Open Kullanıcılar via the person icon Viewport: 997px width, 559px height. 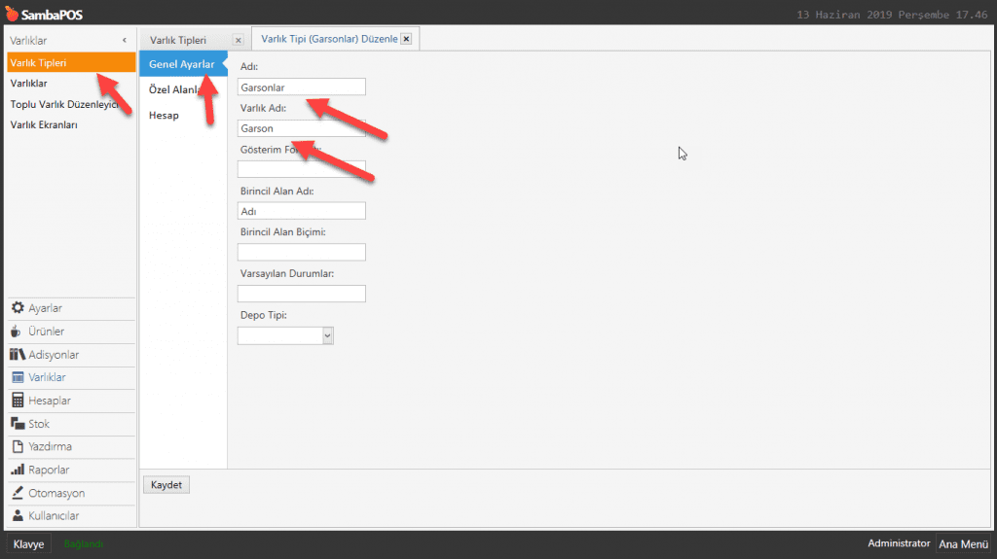[x=18, y=516]
